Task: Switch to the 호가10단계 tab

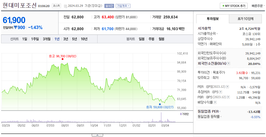Action: pyautogui.click(x=245, y=19)
